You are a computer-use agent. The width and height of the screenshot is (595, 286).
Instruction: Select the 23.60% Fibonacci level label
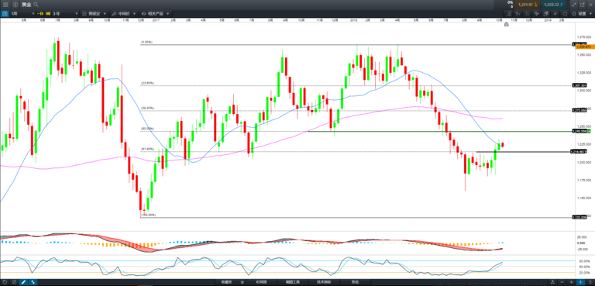pos(148,83)
